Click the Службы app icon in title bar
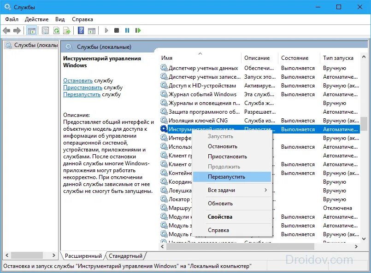Viewport: 371px width, 273px height. tap(7, 7)
